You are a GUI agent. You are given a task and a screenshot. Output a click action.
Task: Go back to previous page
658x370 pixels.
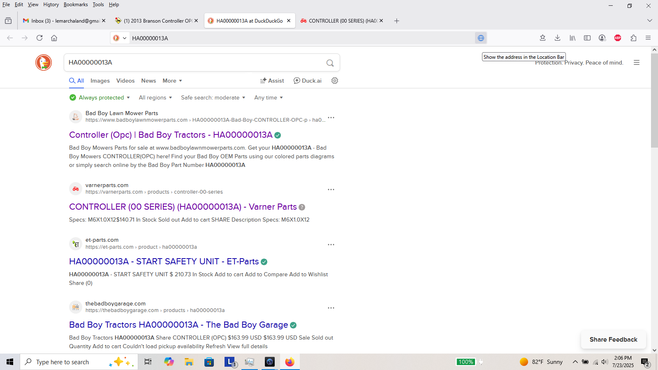10,38
